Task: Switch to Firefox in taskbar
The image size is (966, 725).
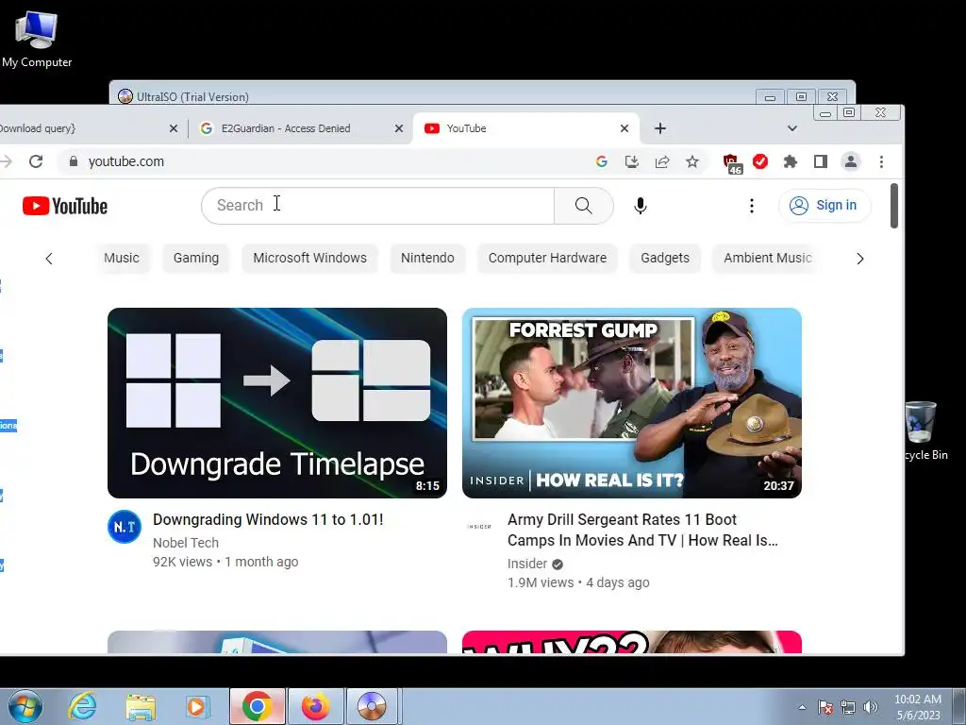Action: pos(315,706)
